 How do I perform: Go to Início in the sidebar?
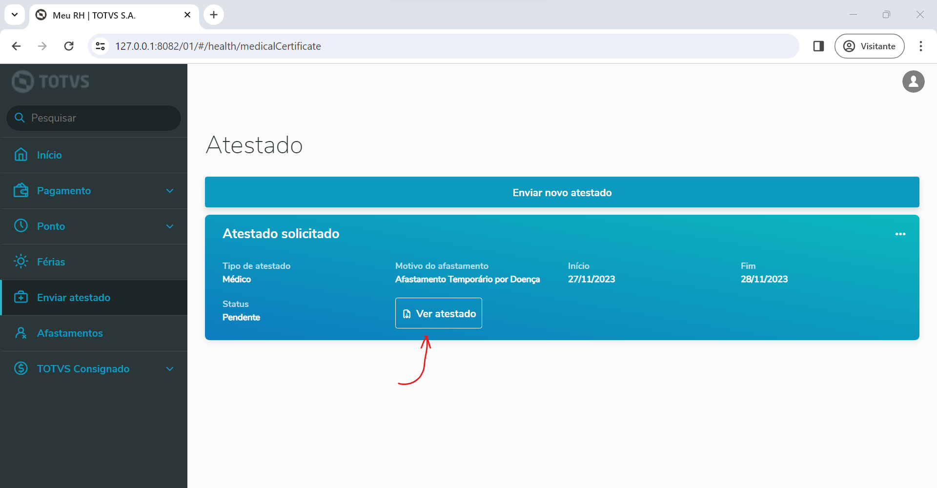[49, 155]
